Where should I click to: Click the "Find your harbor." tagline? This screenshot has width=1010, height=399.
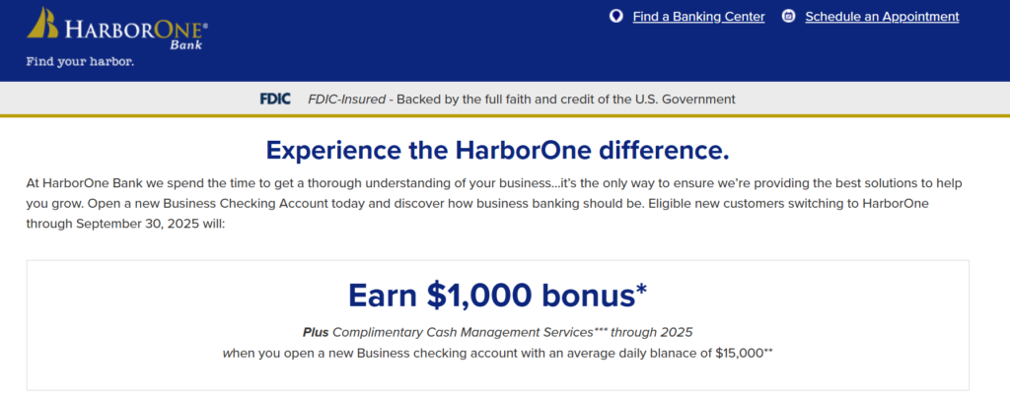(80, 62)
